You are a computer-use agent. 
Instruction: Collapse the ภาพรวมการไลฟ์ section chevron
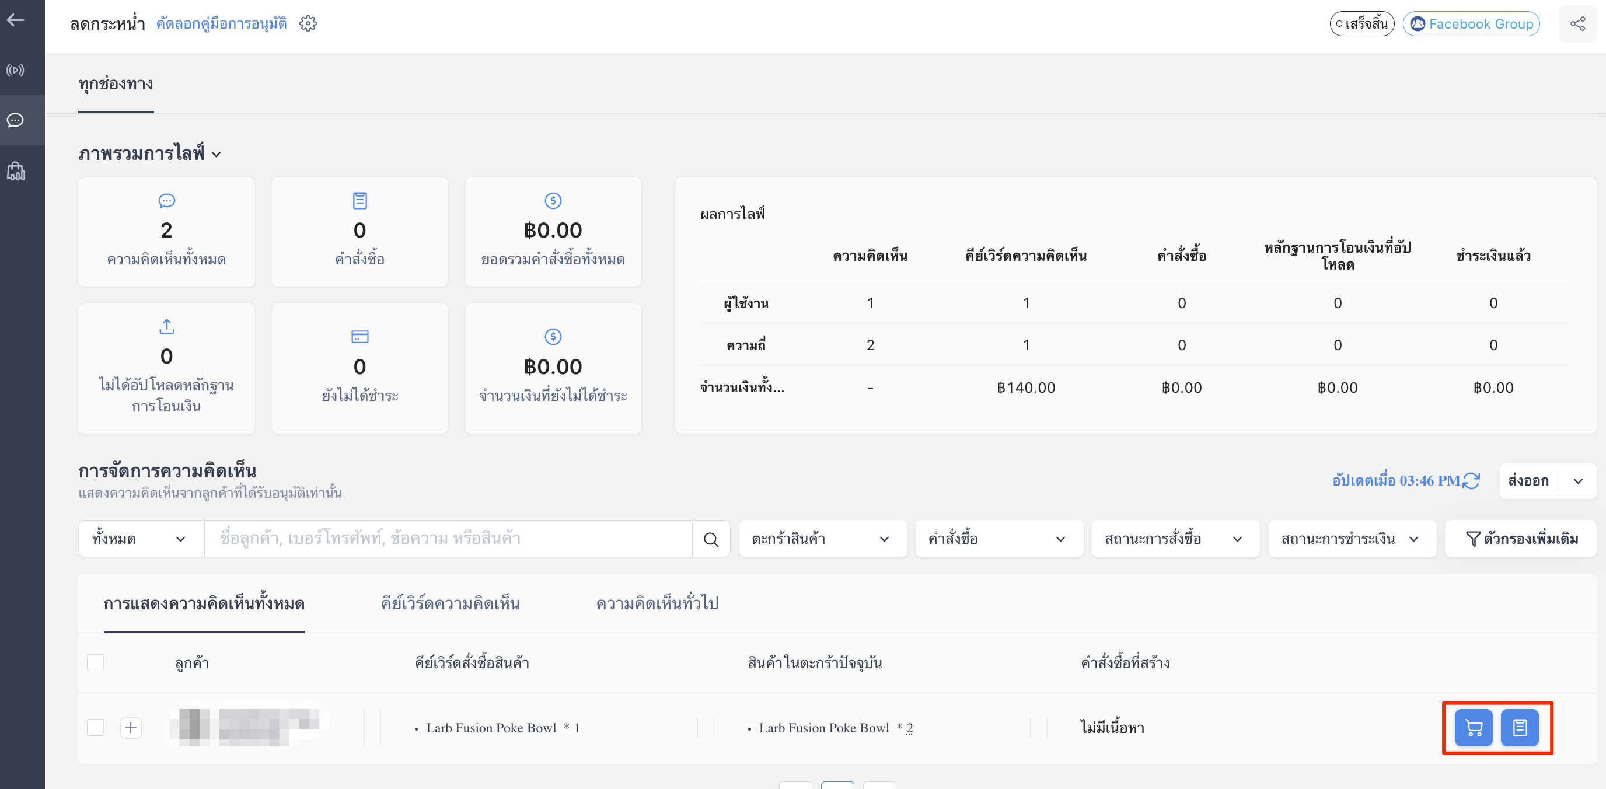(217, 155)
